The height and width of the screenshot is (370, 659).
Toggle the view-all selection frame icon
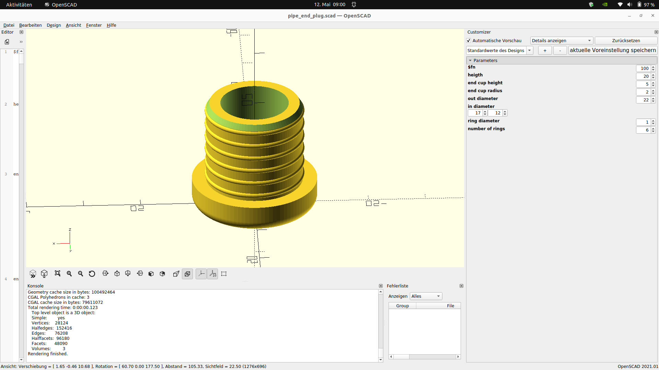(224, 274)
